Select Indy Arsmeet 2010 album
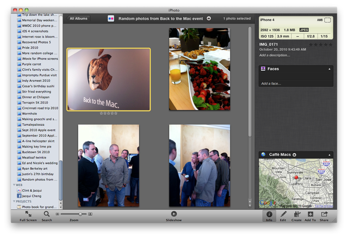 36,81
